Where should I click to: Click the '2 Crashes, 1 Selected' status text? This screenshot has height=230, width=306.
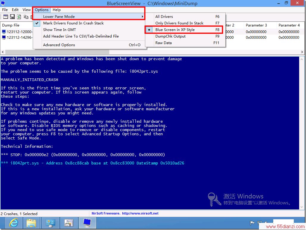[19, 214]
